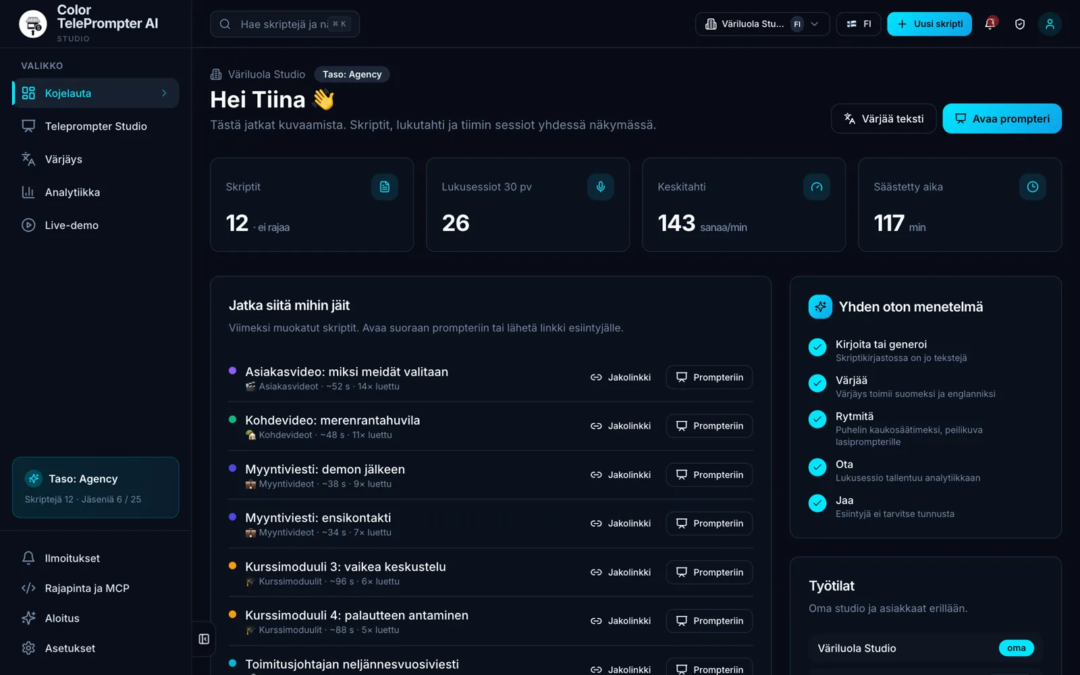
Task: Click the search magnifier icon
Action: pos(225,24)
